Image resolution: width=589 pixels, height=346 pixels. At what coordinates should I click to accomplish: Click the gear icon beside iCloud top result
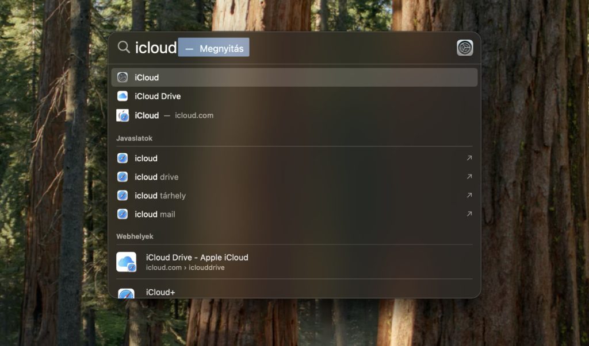point(123,77)
